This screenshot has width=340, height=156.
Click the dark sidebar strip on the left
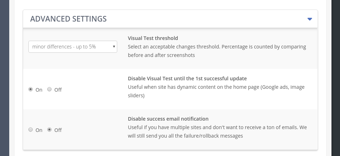pyautogui.click(x=5, y=78)
